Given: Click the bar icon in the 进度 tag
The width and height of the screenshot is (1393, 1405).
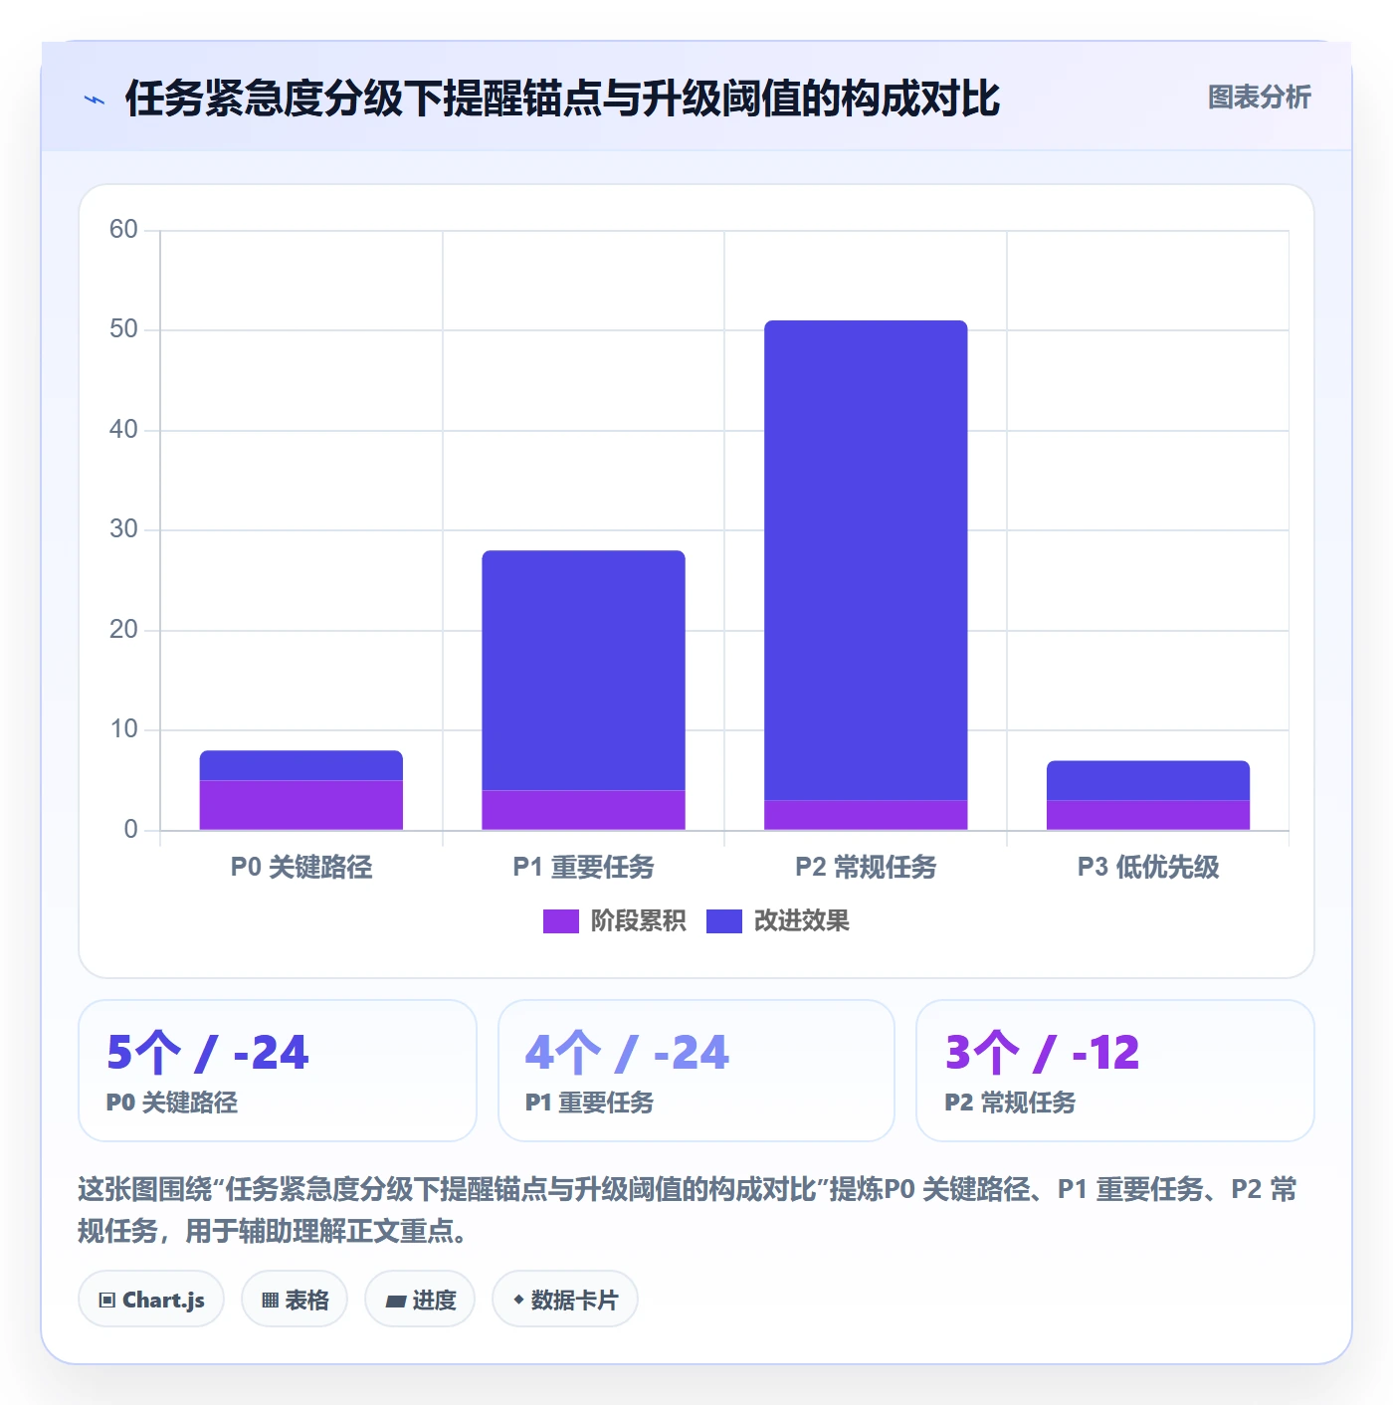Looking at the screenshot, I should 396,1301.
